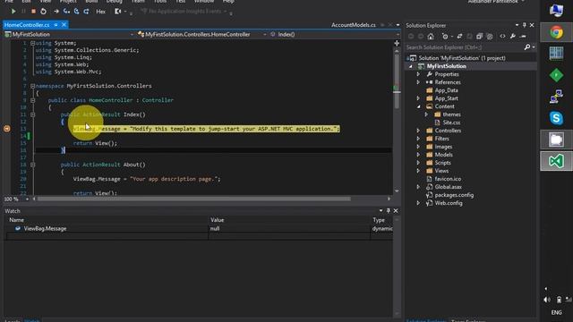
Task: Select Solution 'MyFirstSolution' root node
Action: [x=462, y=58]
